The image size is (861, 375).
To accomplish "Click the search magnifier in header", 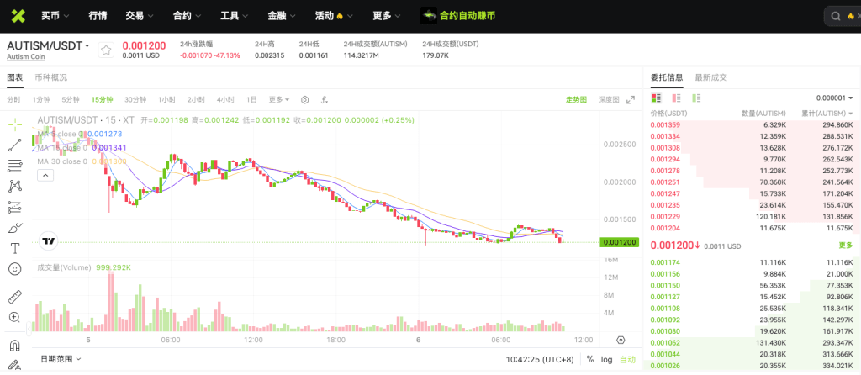I will (836, 17).
